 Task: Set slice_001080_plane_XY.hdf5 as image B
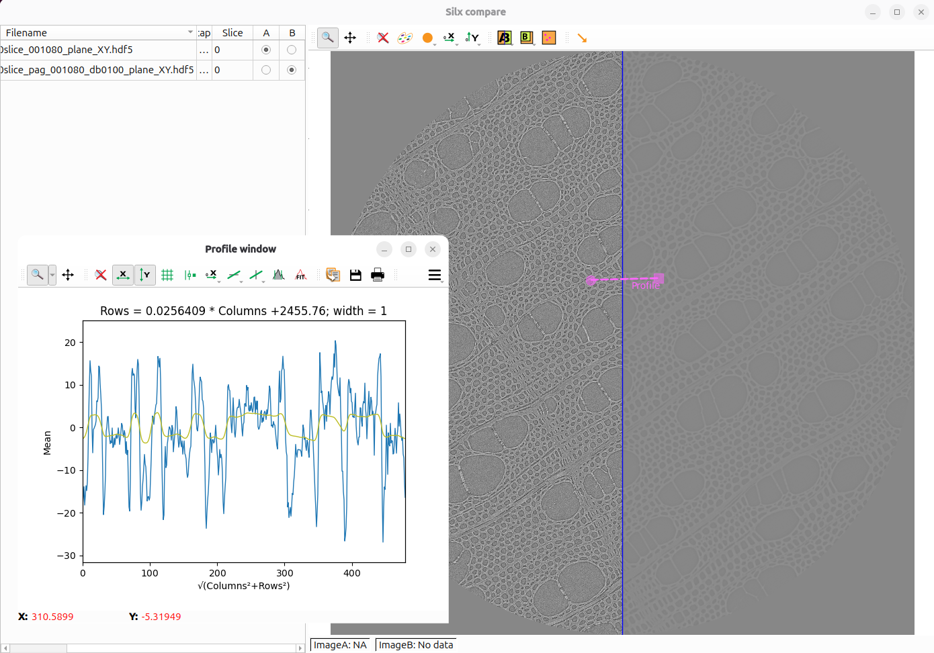[292, 50]
